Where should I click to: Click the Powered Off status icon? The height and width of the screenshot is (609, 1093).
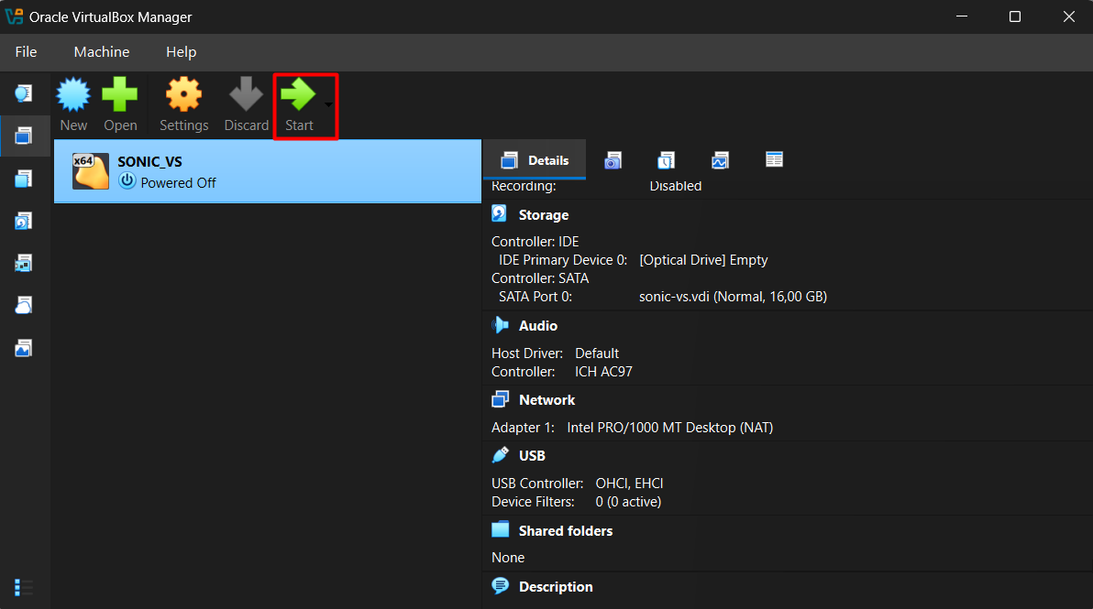[127, 181]
